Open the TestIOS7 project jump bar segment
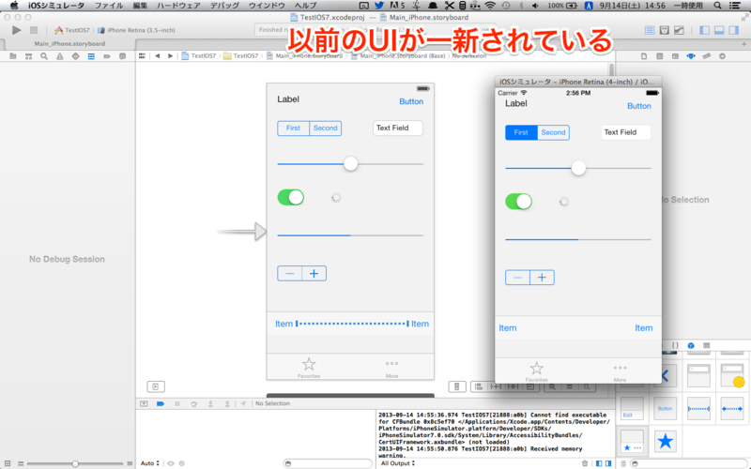The width and height of the screenshot is (751, 469). (x=199, y=55)
